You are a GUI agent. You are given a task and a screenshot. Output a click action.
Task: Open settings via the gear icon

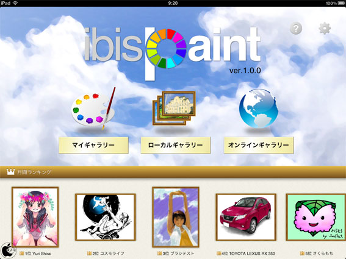tap(325, 29)
